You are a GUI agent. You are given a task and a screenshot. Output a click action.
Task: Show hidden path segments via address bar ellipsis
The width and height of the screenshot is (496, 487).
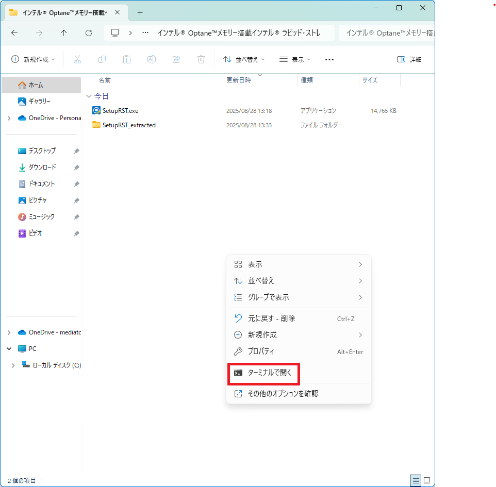click(x=145, y=33)
